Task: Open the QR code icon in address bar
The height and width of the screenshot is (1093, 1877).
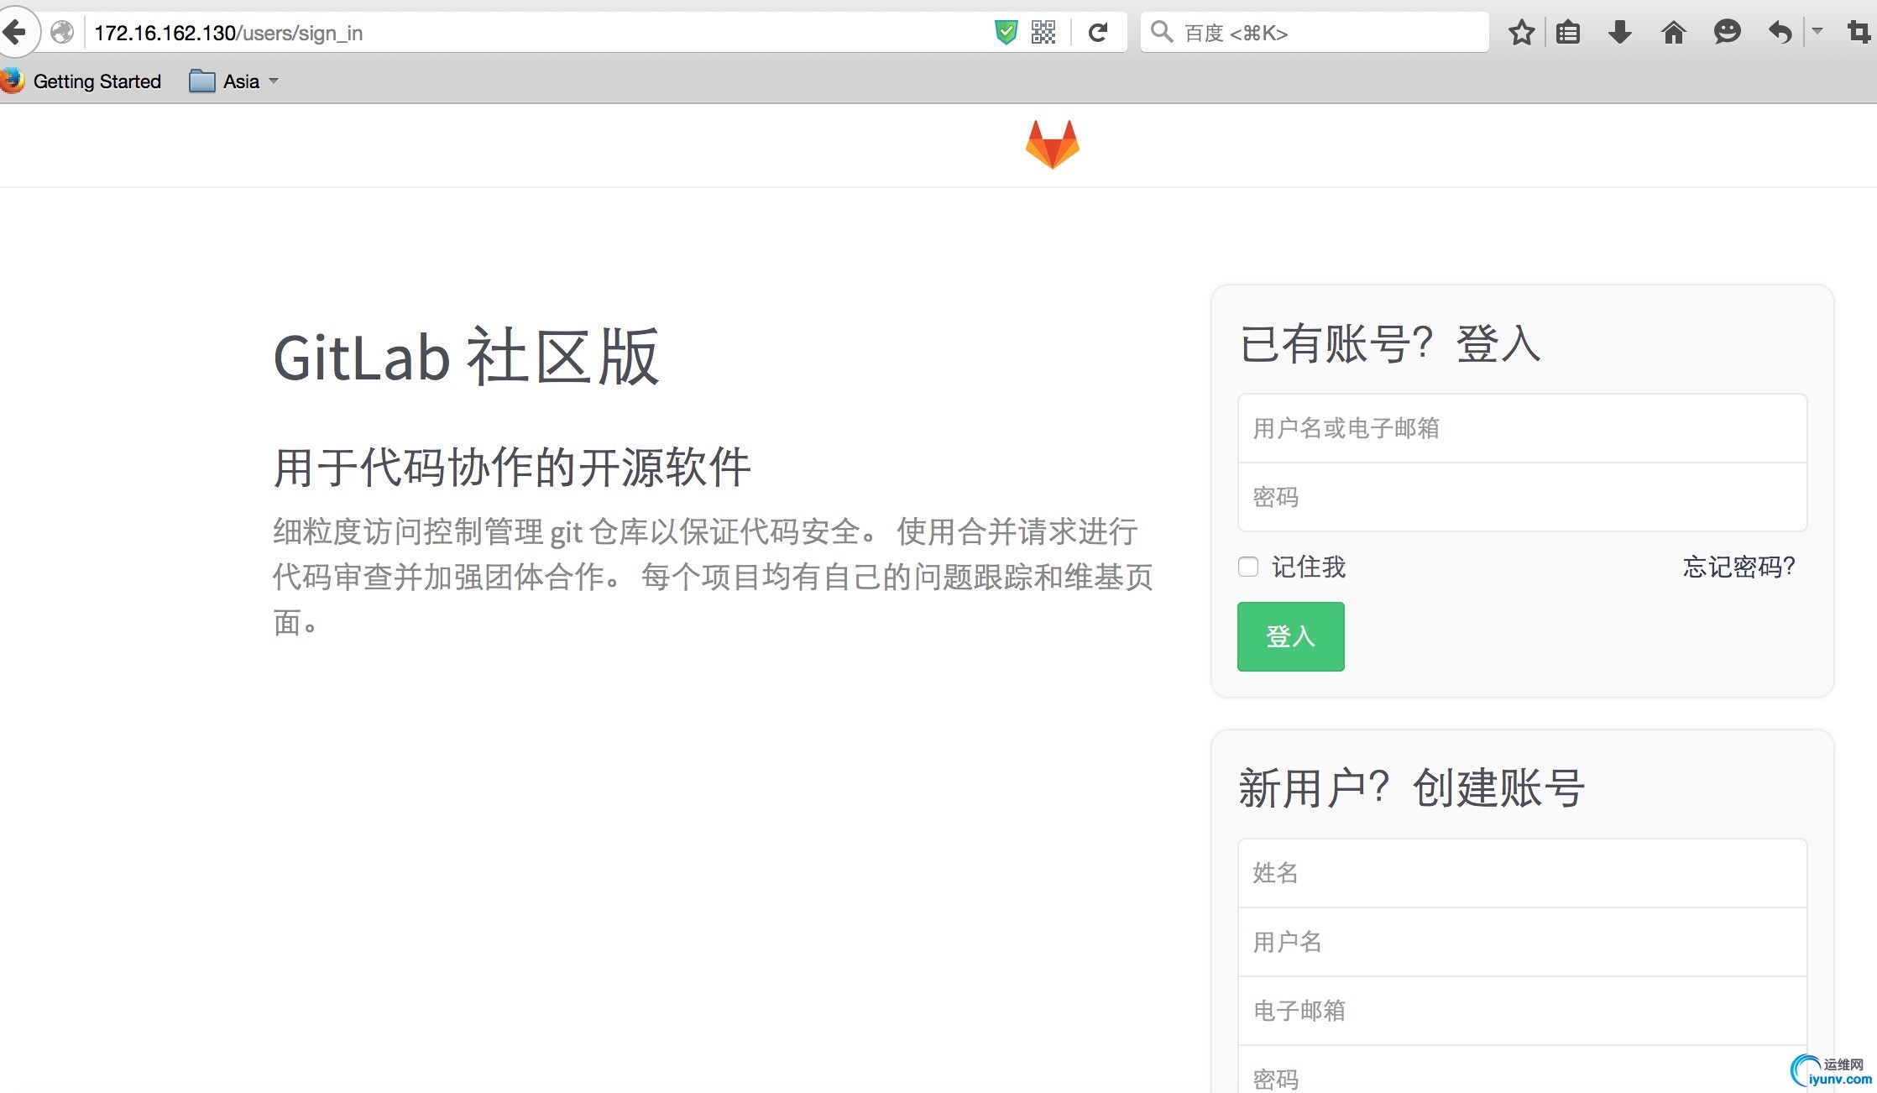Action: [x=1043, y=33]
